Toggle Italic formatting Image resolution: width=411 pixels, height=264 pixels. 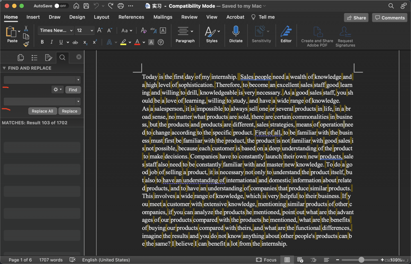(x=51, y=42)
